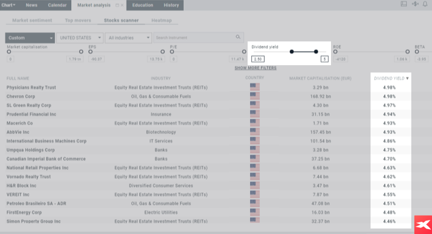Sort by COUNTRY column header
The image size is (432, 234).
(254, 78)
